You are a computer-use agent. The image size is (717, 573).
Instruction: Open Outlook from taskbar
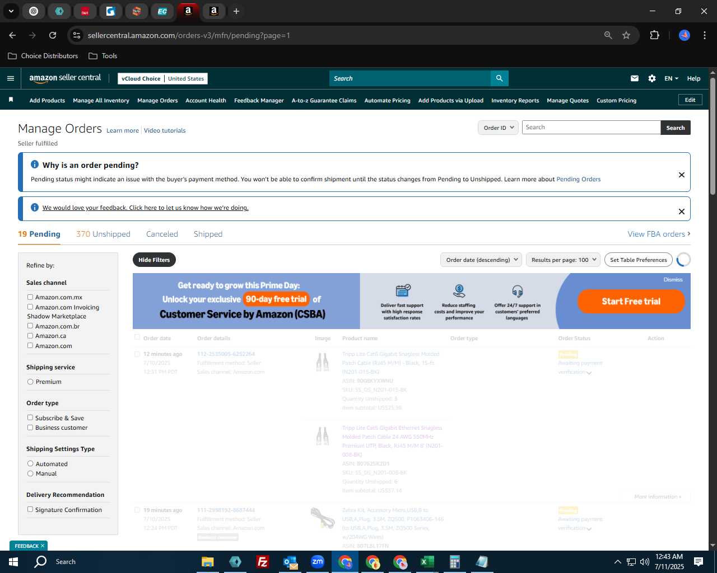click(290, 562)
